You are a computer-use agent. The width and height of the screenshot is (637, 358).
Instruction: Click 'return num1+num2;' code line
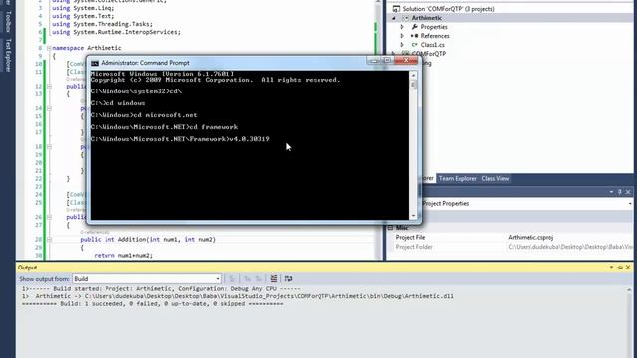(x=123, y=256)
